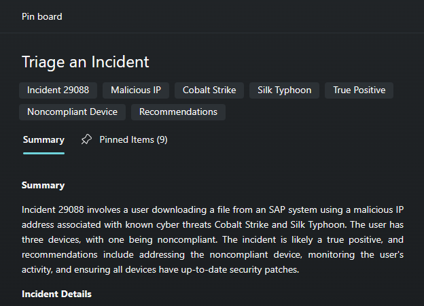424x306 pixels.
Task: Open the Pinned Items (9) tab
Action: (x=133, y=140)
